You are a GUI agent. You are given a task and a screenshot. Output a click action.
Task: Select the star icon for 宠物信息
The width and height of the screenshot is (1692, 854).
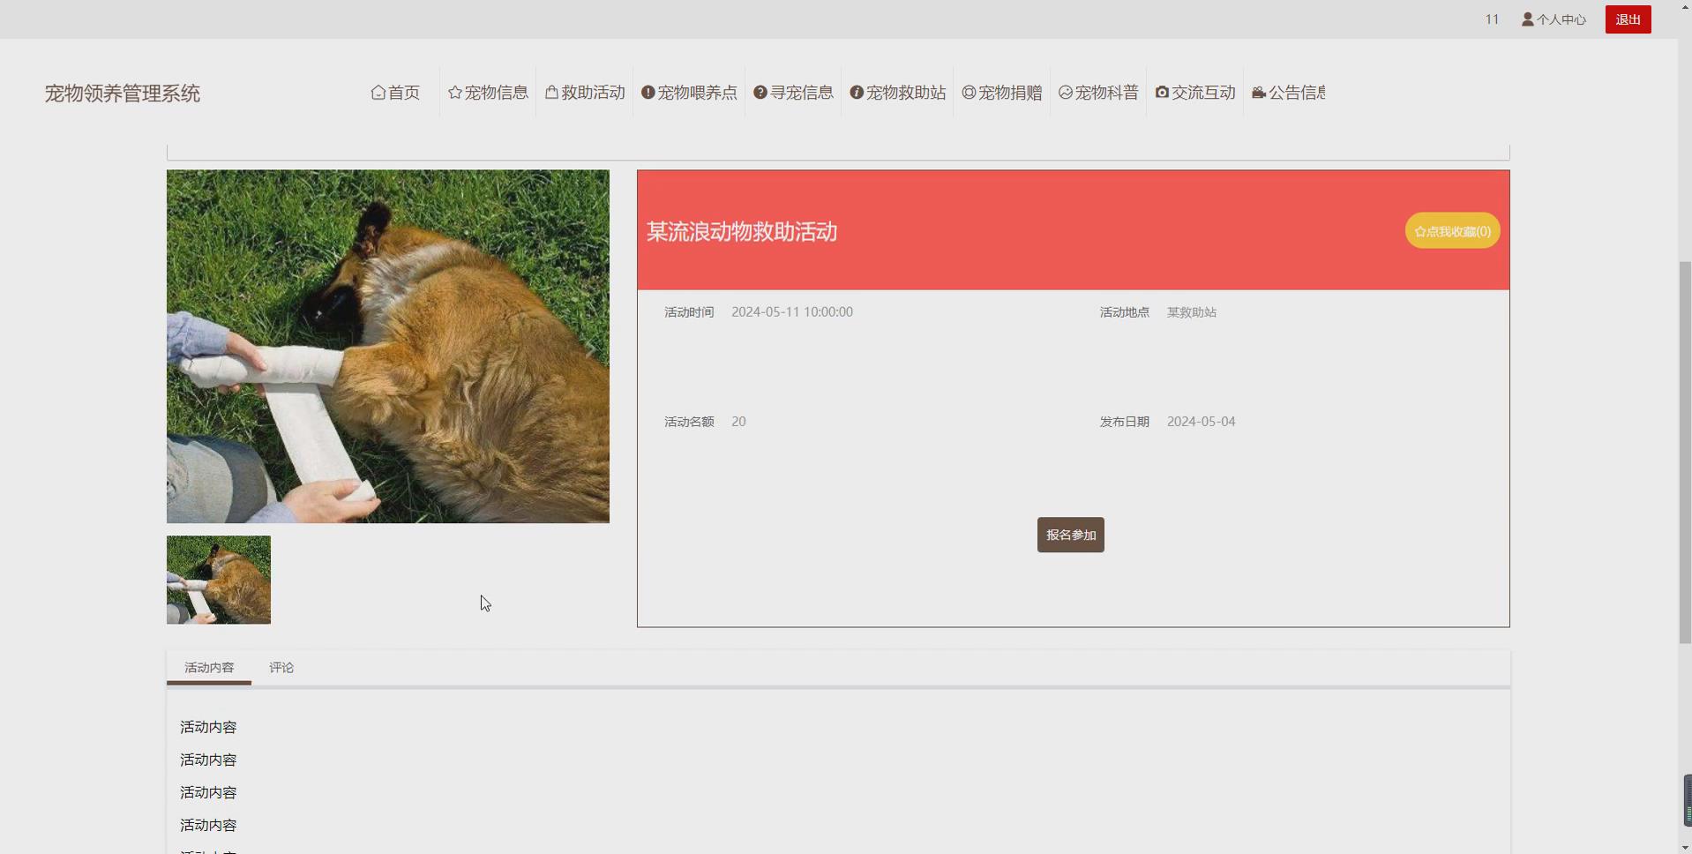pyautogui.click(x=454, y=92)
